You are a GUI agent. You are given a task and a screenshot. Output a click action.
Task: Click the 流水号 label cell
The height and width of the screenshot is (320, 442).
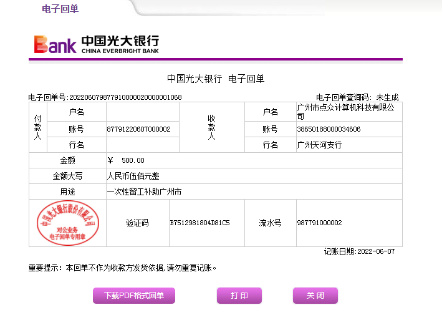point(271,223)
